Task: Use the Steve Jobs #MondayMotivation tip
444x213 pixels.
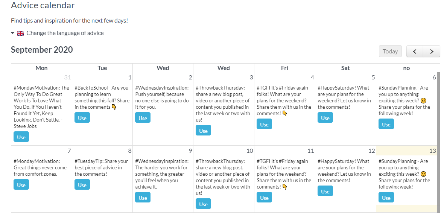Action: tap(21, 137)
